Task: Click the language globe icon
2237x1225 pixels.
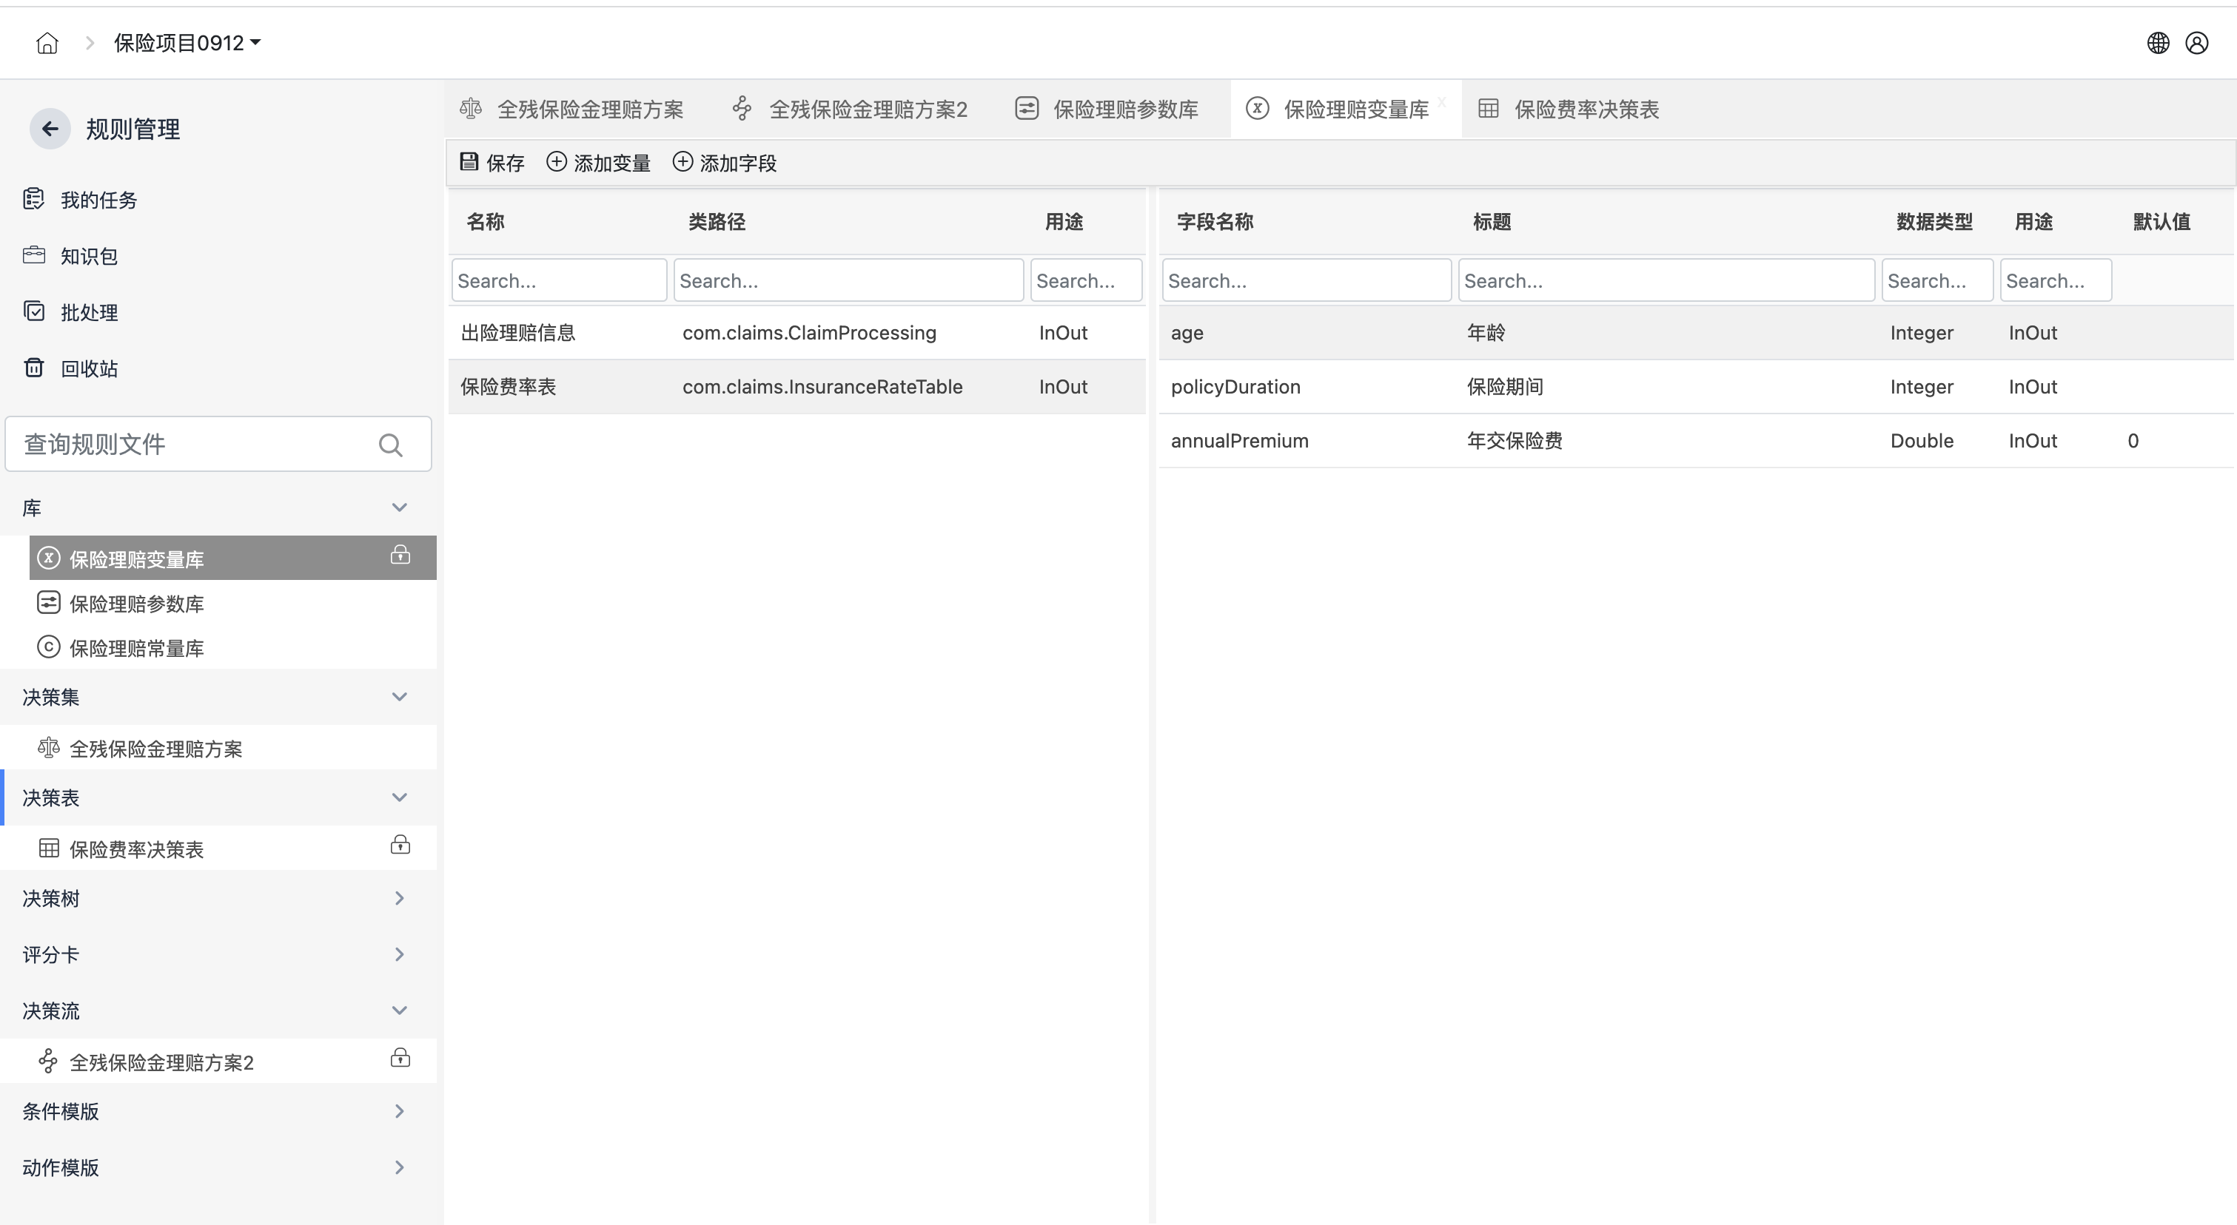Action: coord(2157,44)
